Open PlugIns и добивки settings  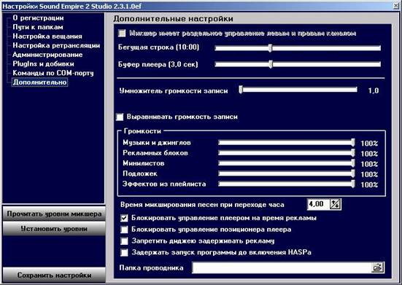point(43,64)
